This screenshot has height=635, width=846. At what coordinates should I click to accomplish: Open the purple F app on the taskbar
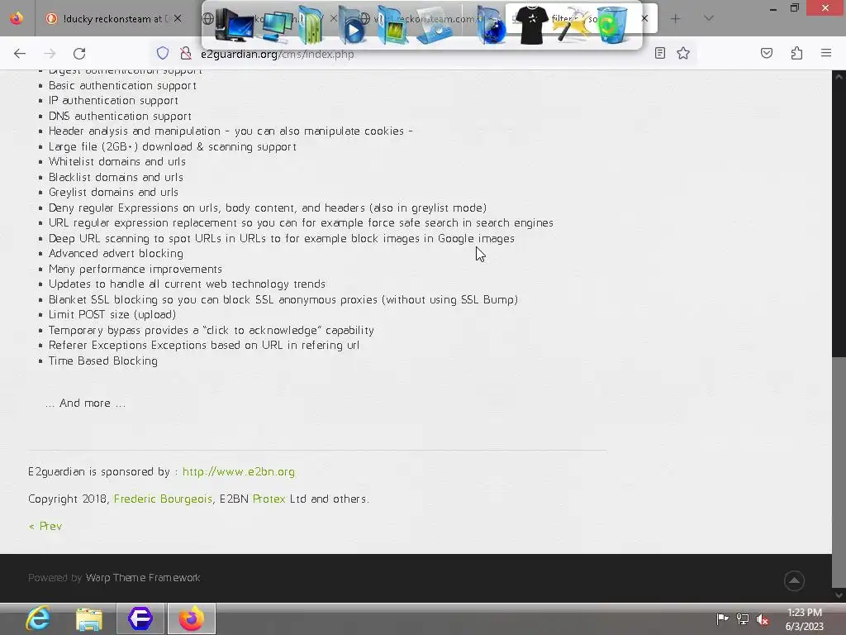coord(140,618)
